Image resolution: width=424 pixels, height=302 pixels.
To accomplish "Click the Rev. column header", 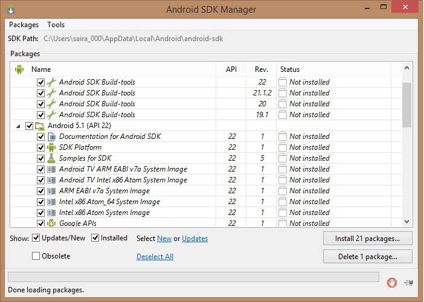I will point(262,69).
